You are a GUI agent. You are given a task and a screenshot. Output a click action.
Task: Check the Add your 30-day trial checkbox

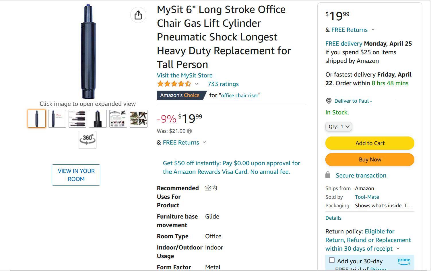click(332, 260)
